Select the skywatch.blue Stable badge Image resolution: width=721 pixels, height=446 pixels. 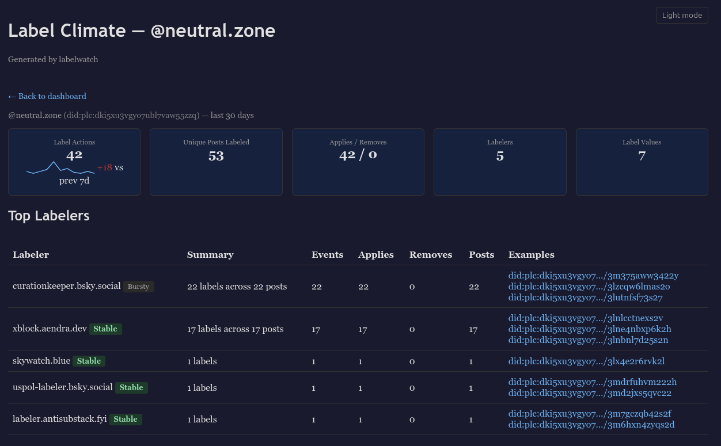point(89,361)
